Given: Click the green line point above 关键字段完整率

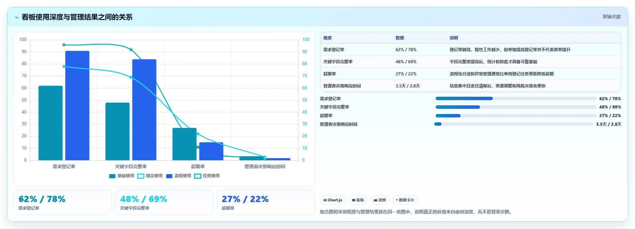Looking at the screenshot, I should 131,50.
